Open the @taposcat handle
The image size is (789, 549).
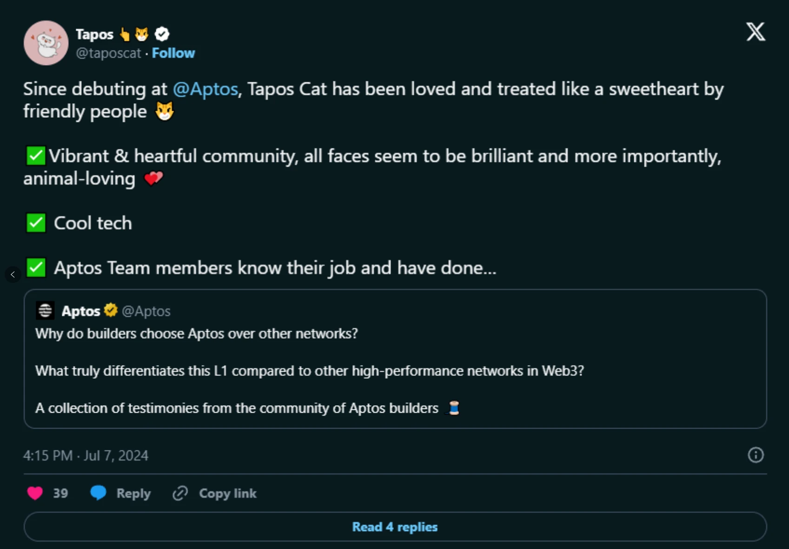pyautogui.click(x=108, y=53)
